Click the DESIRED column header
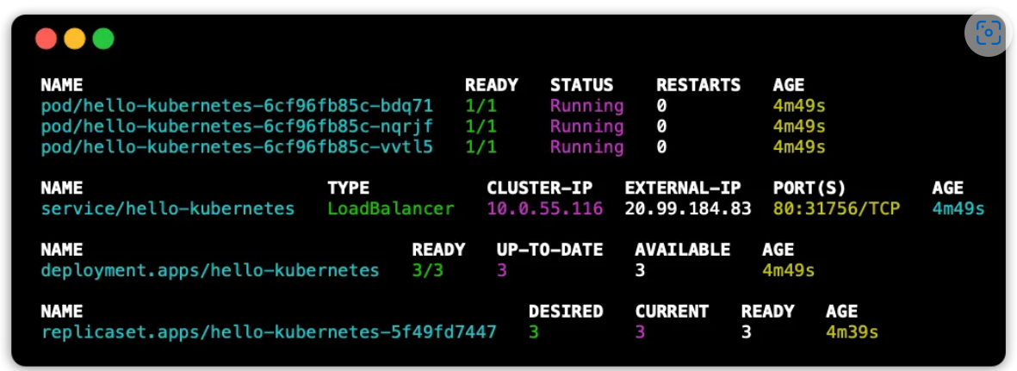This screenshot has height=371, width=1017. 566,312
